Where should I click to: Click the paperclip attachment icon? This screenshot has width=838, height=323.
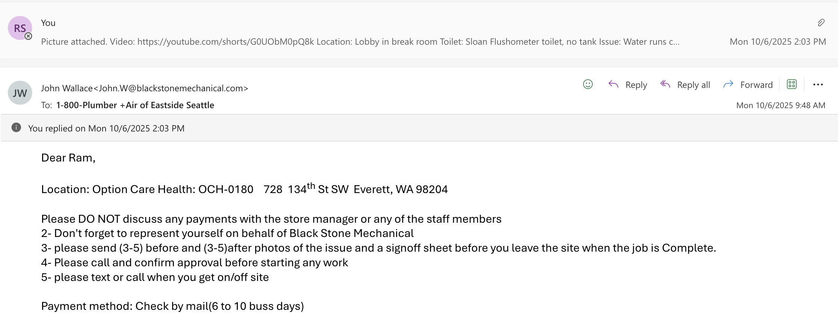coord(821,23)
